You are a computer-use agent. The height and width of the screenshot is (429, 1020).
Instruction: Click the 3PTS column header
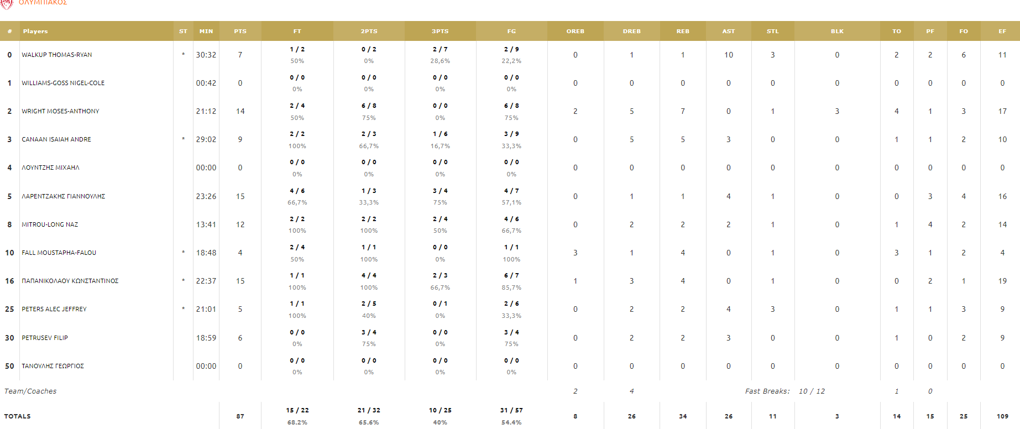click(x=440, y=32)
